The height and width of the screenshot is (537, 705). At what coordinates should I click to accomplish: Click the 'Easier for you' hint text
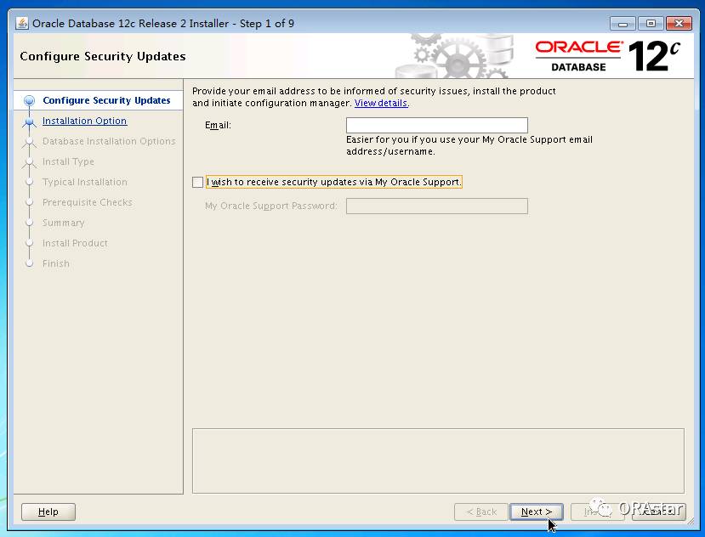469,145
